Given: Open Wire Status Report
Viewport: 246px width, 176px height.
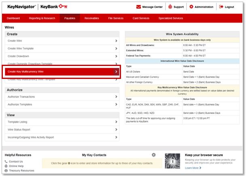Looking at the screenshot, I should [x=19, y=129].
